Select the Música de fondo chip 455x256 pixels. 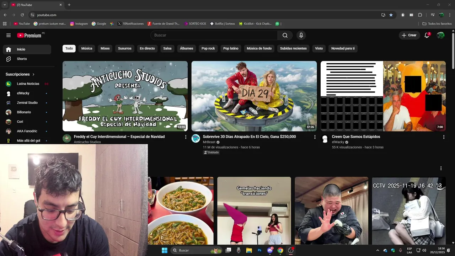click(x=259, y=48)
